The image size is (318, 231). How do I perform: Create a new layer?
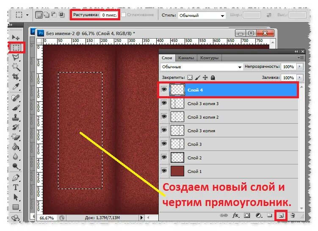(x=281, y=216)
